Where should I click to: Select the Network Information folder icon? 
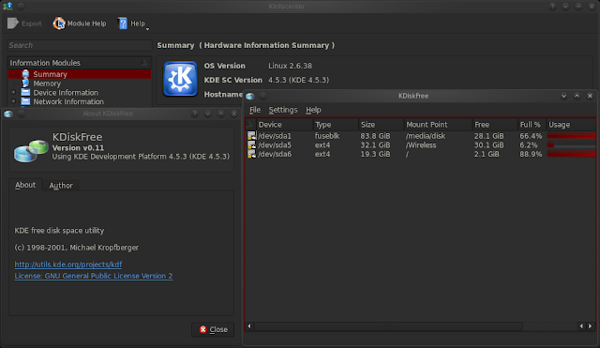coord(25,101)
